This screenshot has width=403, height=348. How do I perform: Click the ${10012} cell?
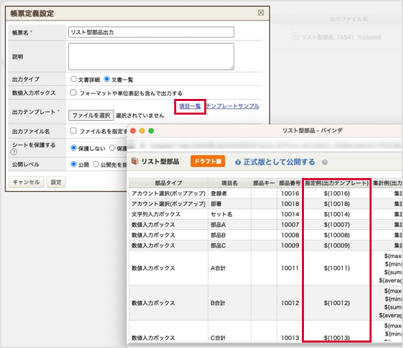pos(337,303)
